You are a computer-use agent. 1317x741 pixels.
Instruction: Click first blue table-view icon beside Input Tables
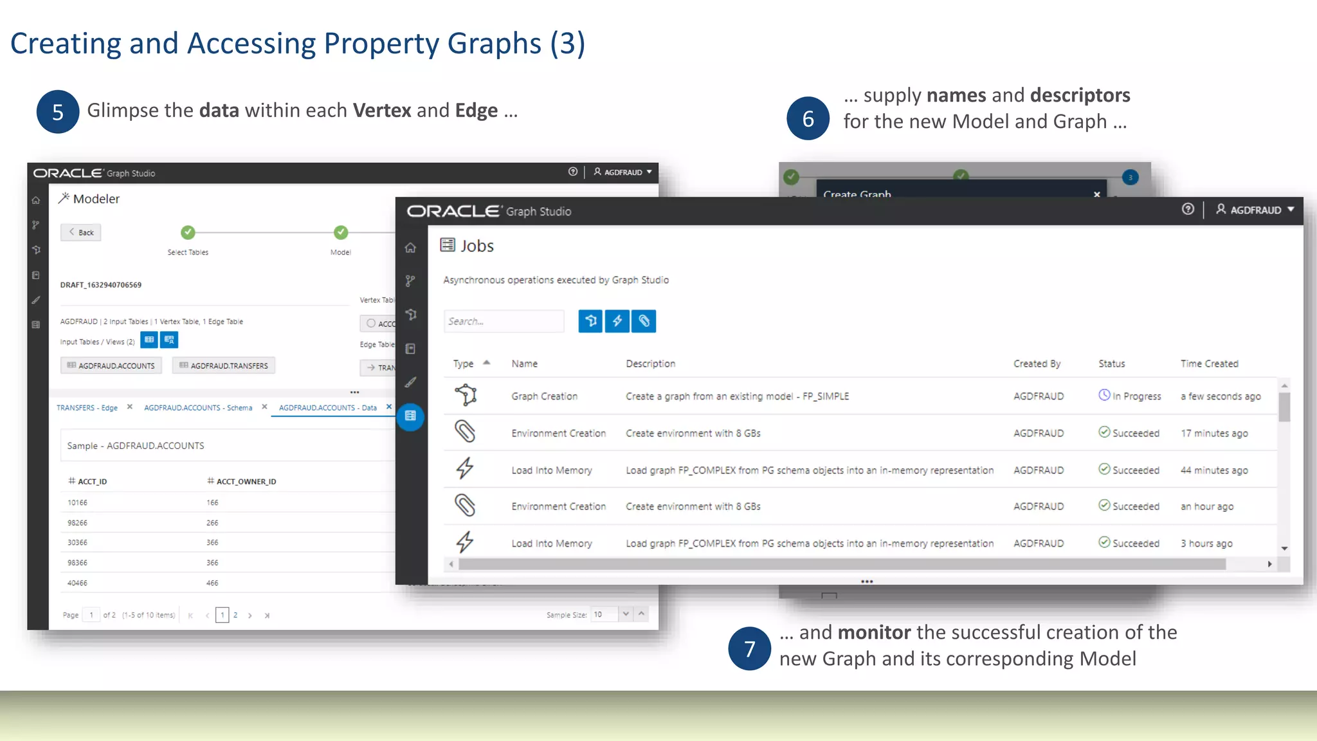click(x=149, y=340)
